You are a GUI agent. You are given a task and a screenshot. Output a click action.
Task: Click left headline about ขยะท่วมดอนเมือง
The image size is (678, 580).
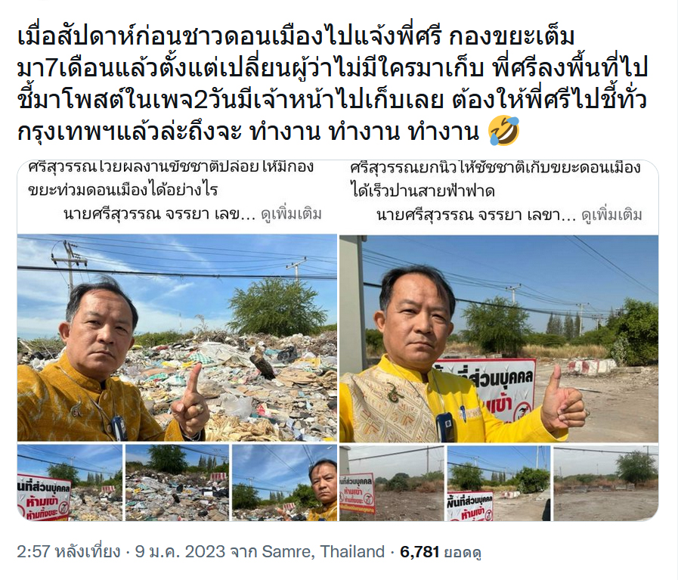[171, 178]
